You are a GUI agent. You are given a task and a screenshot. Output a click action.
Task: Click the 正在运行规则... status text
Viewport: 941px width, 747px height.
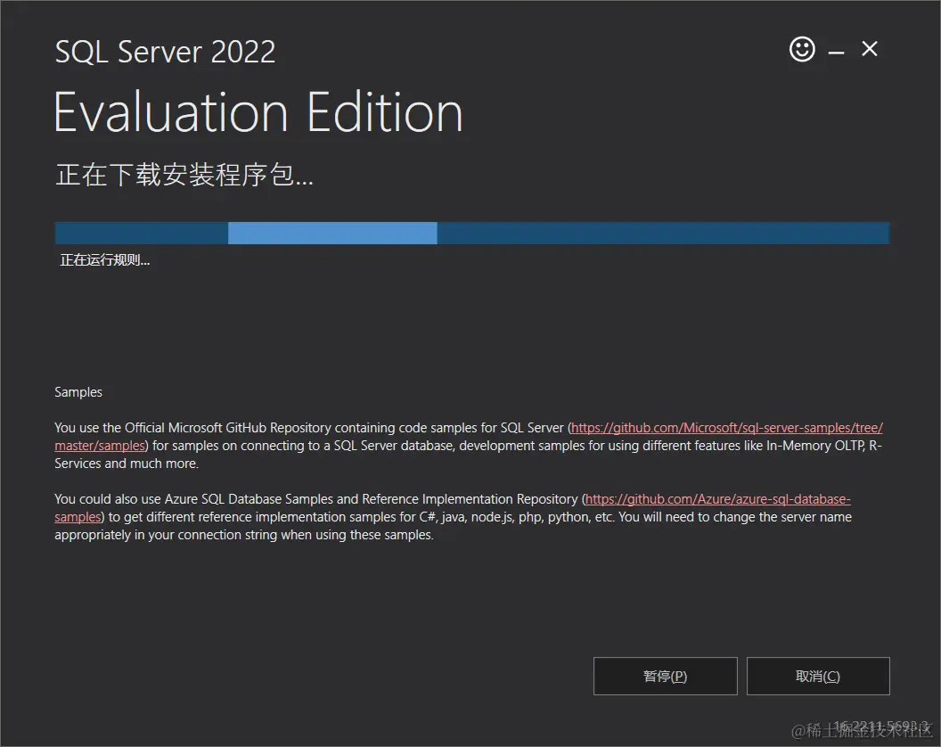[105, 260]
